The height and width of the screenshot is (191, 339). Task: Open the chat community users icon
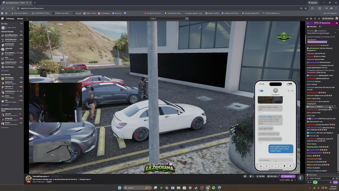point(337,23)
